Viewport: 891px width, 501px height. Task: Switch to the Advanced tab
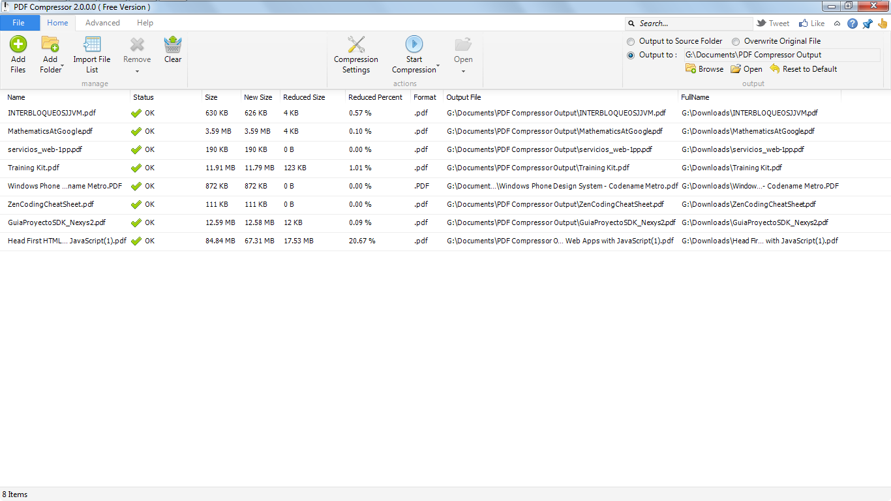[102, 23]
